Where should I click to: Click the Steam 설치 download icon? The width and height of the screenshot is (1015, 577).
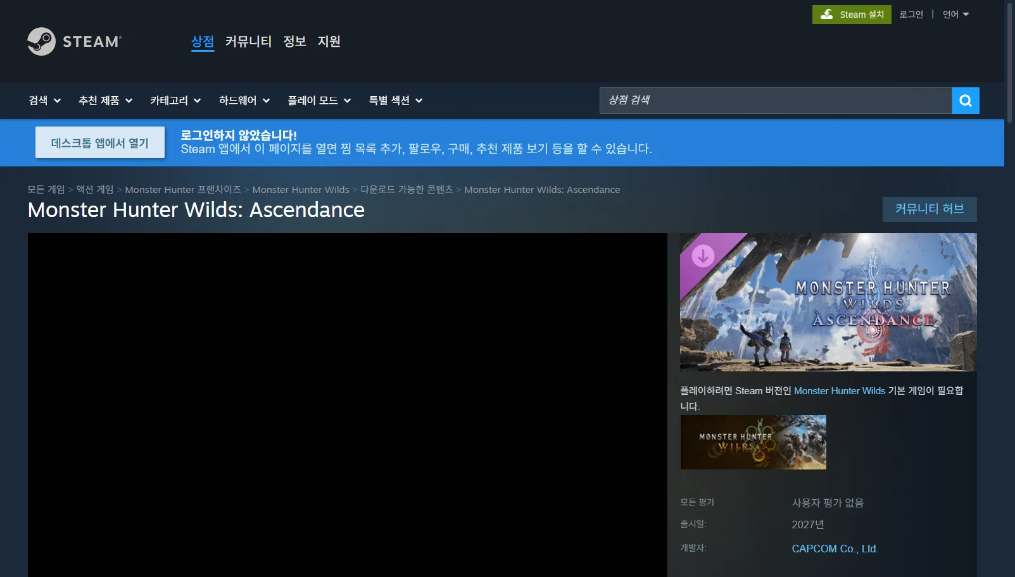tap(827, 15)
